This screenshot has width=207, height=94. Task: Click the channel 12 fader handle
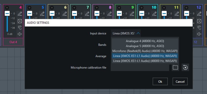click(x=187, y=13)
